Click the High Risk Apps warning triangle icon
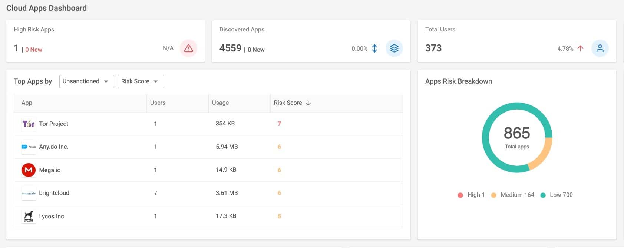Viewport: 624px width, 248px height. tap(188, 48)
